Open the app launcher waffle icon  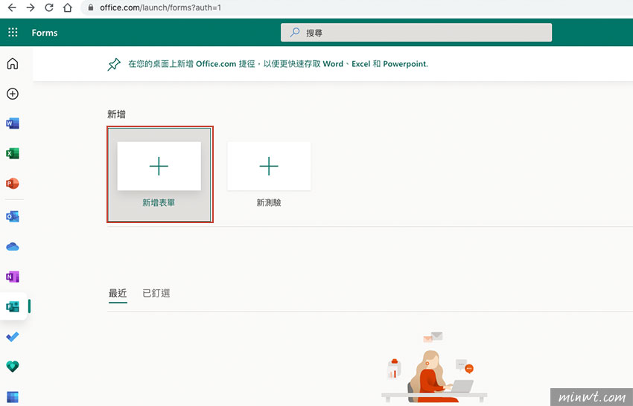[x=13, y=32]
